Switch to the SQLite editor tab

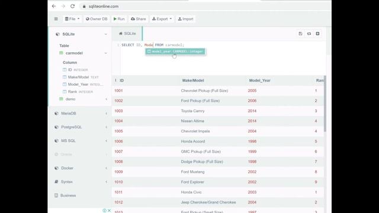(127, 34)
